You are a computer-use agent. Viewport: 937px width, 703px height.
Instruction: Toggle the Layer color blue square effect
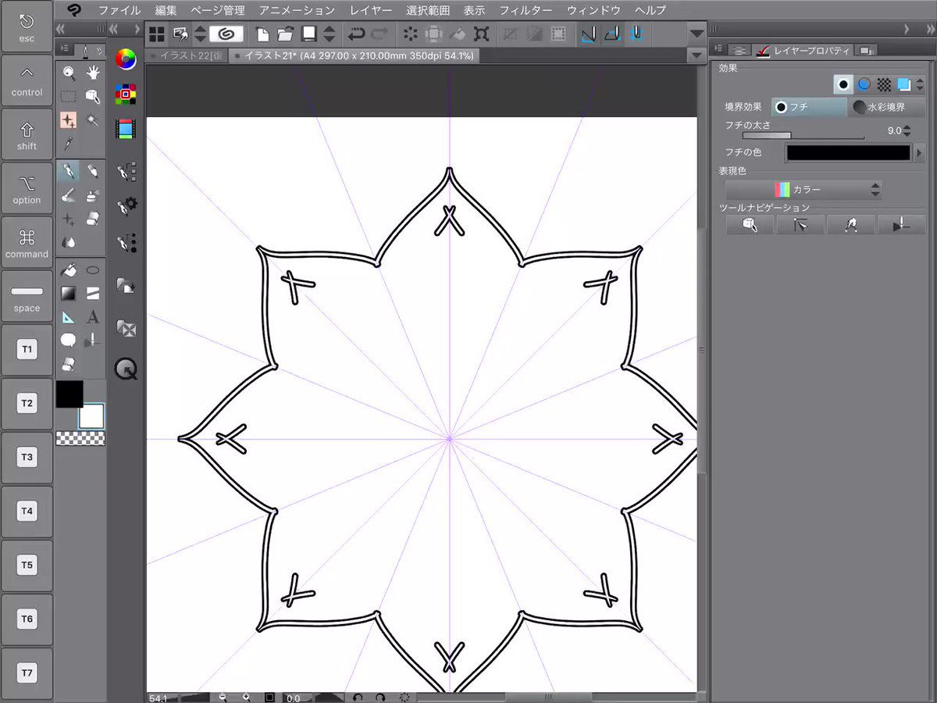pos(904,84)
